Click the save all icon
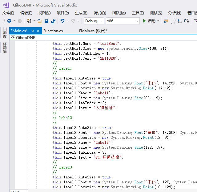Image resolution: width=197 pixels, height=192 pixels. [53, 21]
